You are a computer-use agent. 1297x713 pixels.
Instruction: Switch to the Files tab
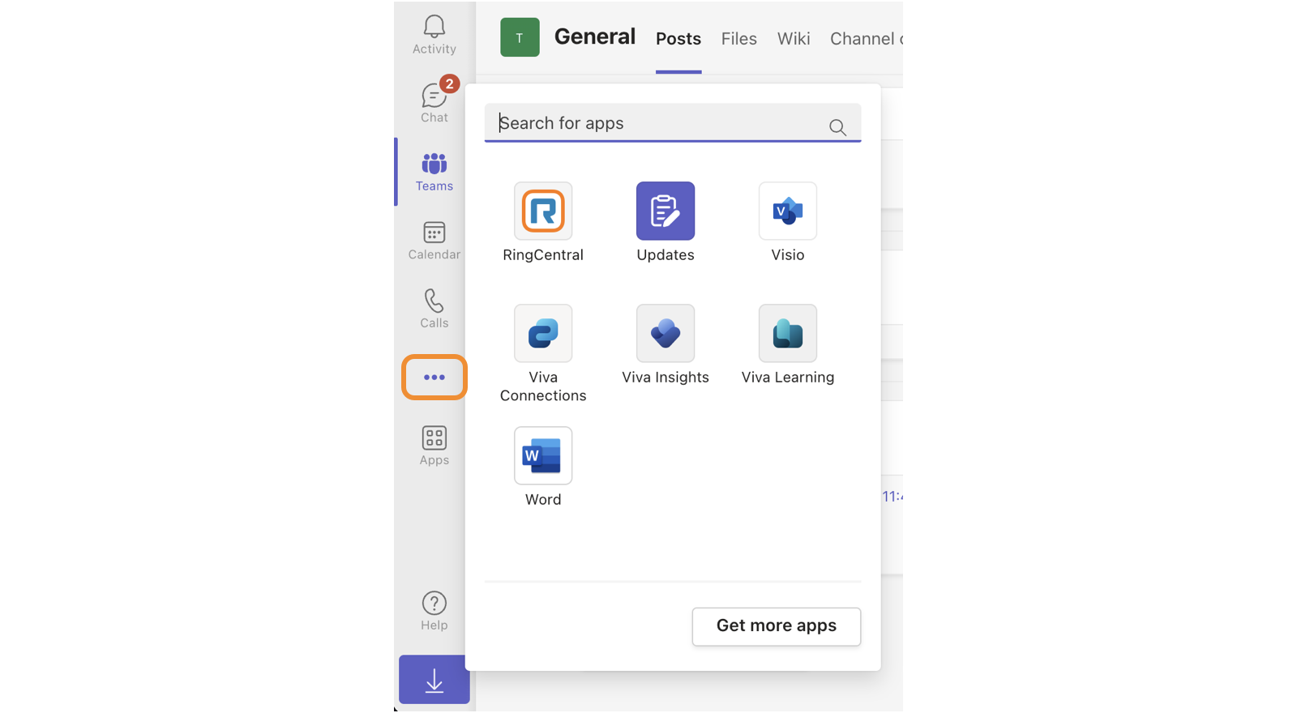(739, 39)
